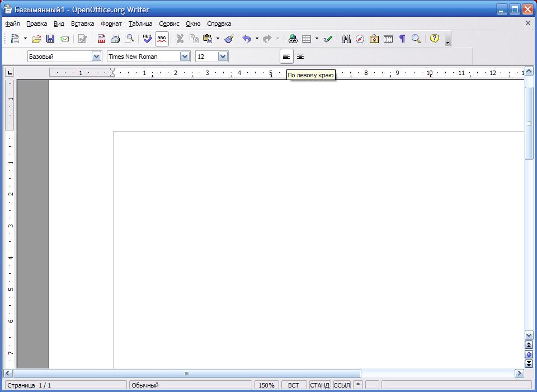Insert Hyperlink with globe chain icon

pos(293,39)
